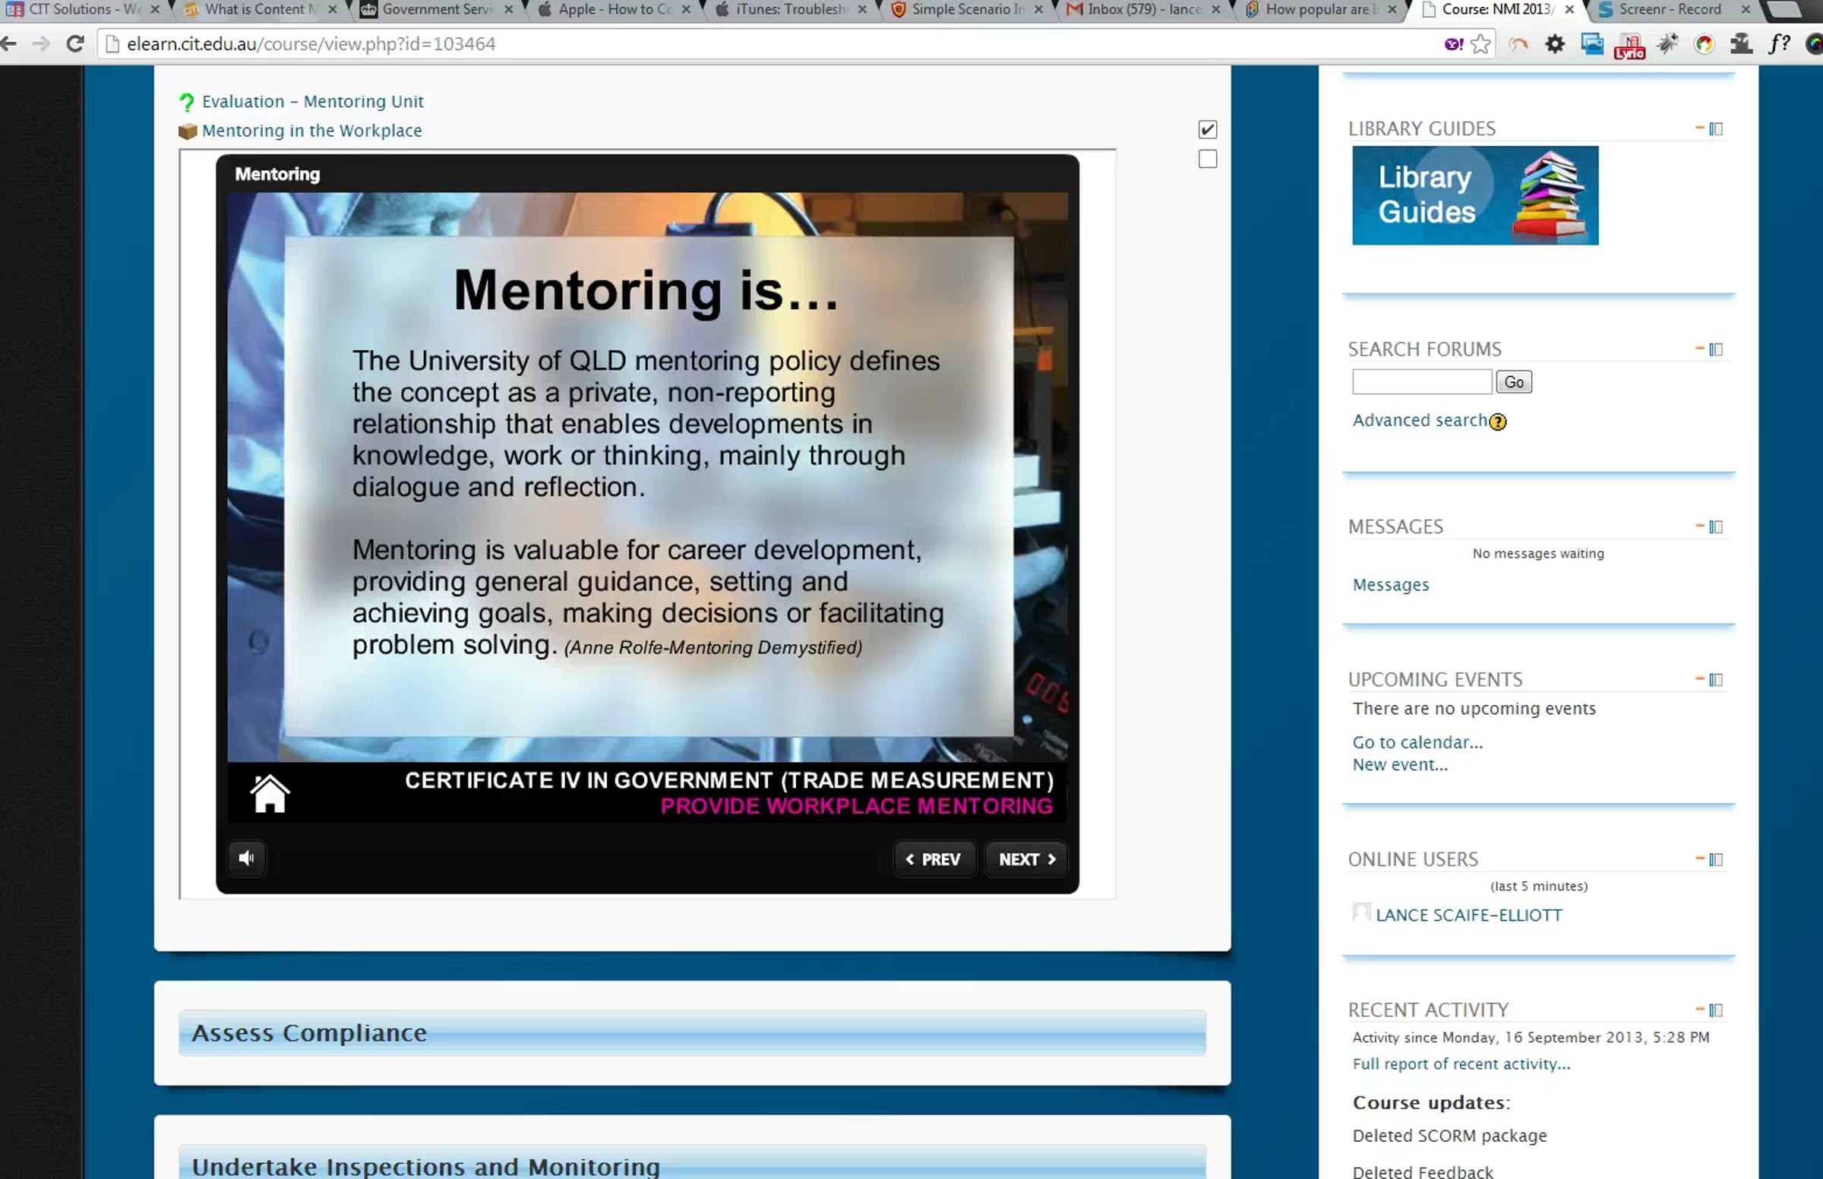Hide the Recent Activity block
Viewport: 1823px width, 1179px height.
(x=1700, y=1010)
